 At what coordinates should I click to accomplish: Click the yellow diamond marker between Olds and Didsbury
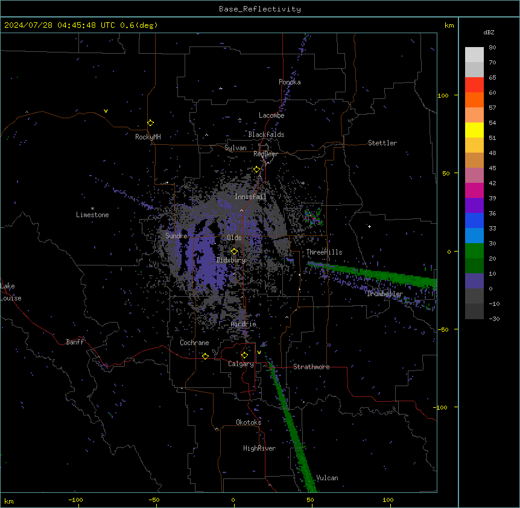234,252
